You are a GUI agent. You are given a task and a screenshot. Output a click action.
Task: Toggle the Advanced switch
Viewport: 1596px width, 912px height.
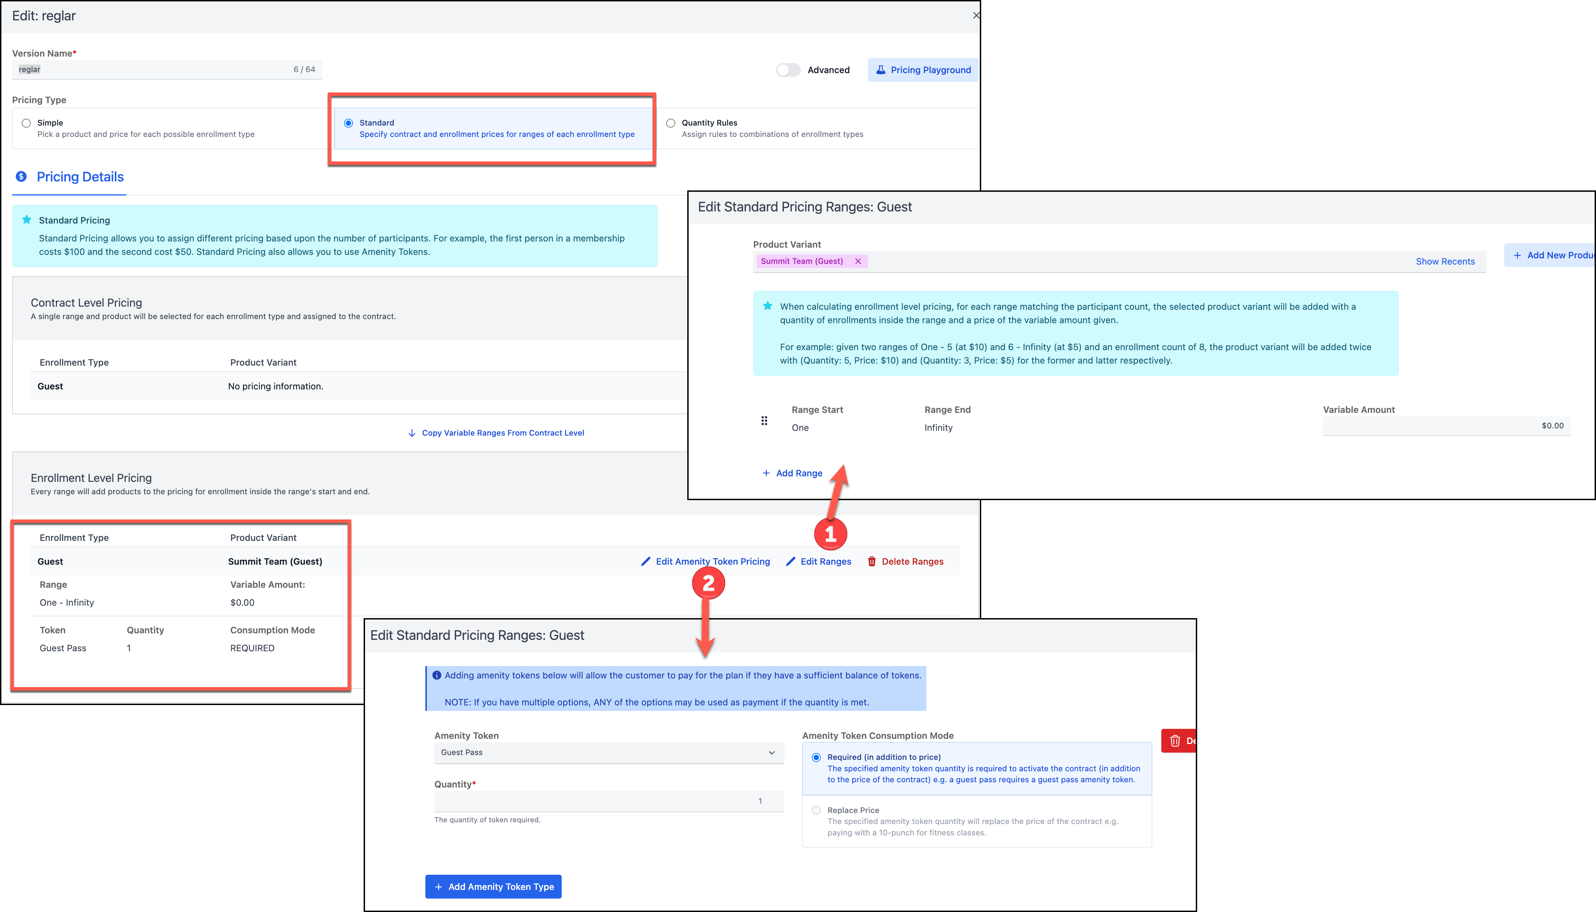pos(788,70)
